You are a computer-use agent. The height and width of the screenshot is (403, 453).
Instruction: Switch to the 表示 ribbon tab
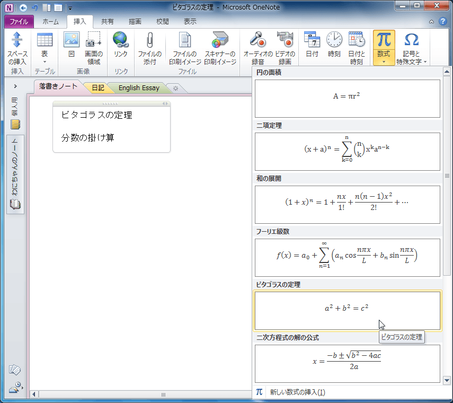tap(190, 22)
